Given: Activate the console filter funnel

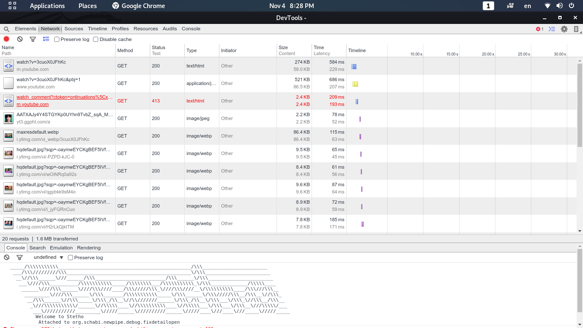Looking at the screenshot, I should (20, 257).
